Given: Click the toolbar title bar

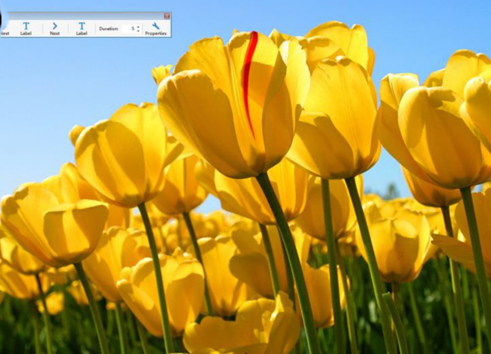Looking at the screenshot, I should point(84,15).
